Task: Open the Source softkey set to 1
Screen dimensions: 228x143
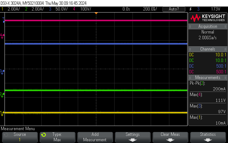Action: [20, 137]
